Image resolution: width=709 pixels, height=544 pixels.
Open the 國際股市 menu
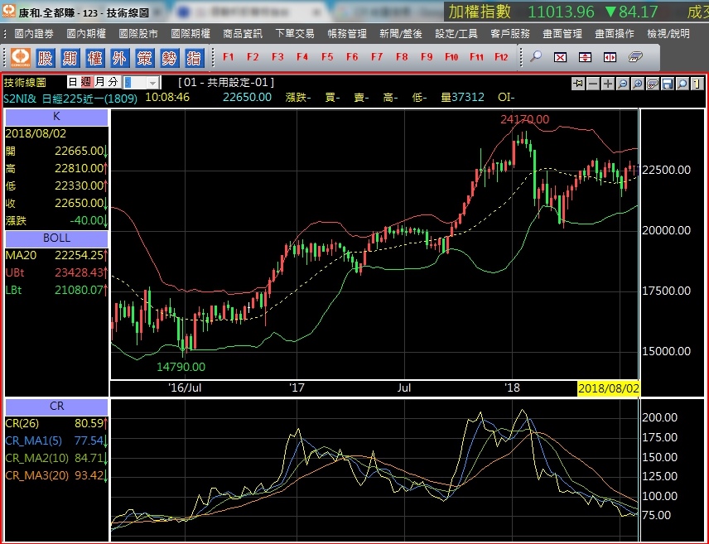click(x=138, y=33)
